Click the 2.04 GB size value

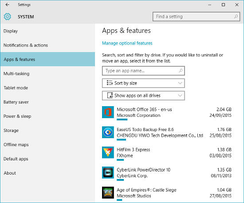[224, 109]
